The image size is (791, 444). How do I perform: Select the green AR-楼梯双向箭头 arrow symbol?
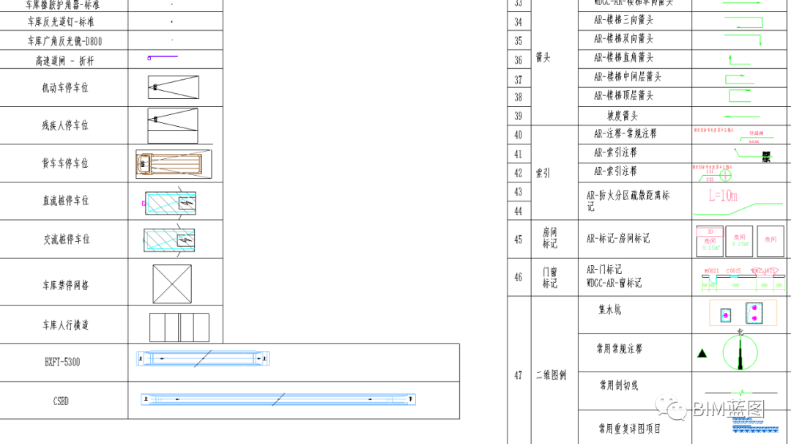coord(743,40)
